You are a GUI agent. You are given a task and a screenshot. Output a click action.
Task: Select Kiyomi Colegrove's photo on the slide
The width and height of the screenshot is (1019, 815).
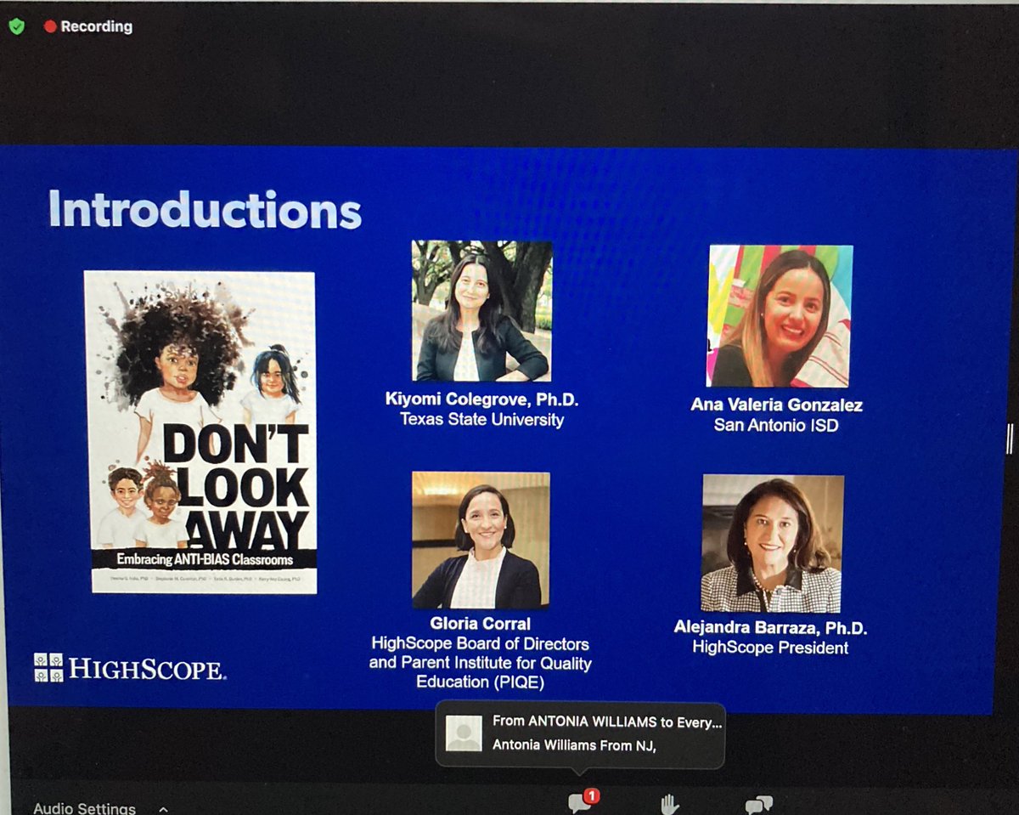(x=481, y=311)
